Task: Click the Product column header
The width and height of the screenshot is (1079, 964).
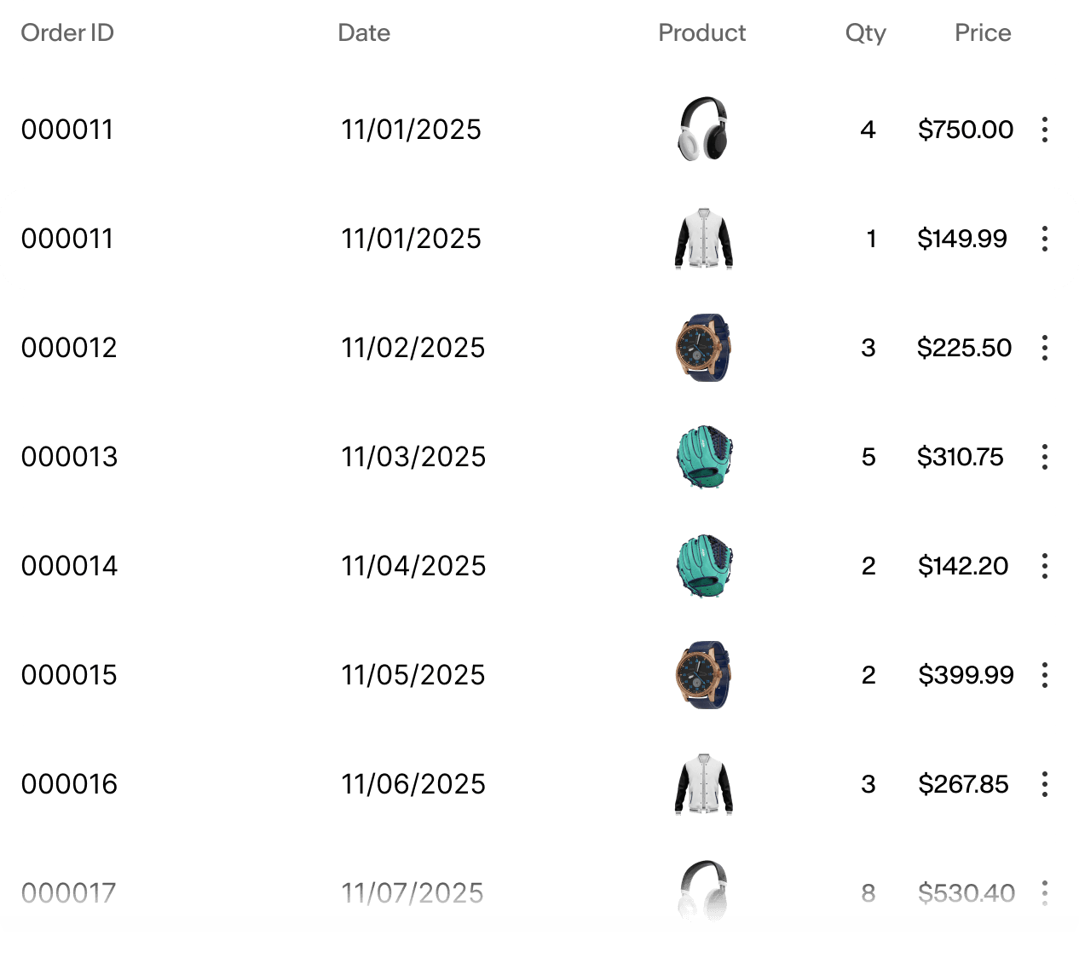Action: 701,32
